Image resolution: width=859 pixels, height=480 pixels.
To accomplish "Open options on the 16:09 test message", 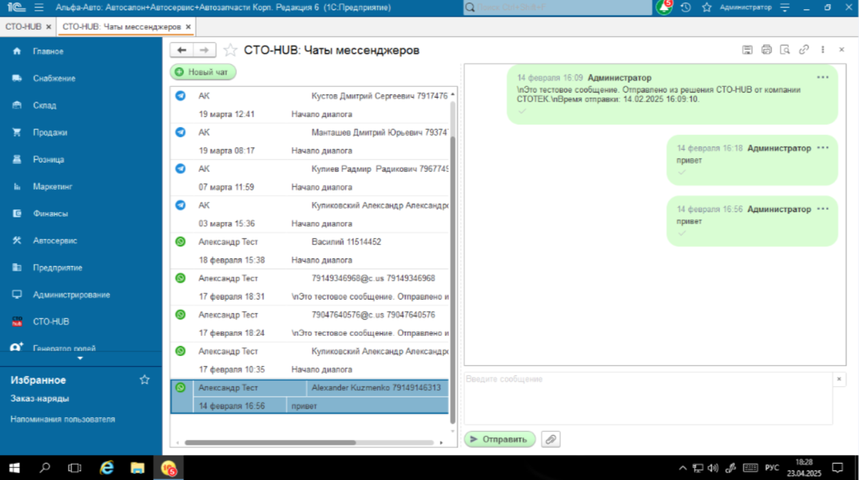I will 823,77.
